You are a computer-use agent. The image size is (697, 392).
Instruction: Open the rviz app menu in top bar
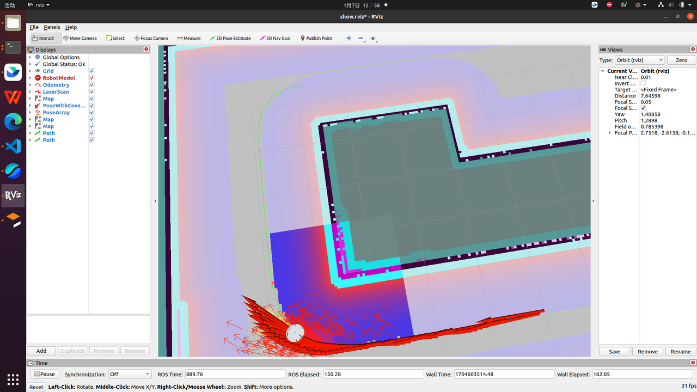click(x=39, y=5)
